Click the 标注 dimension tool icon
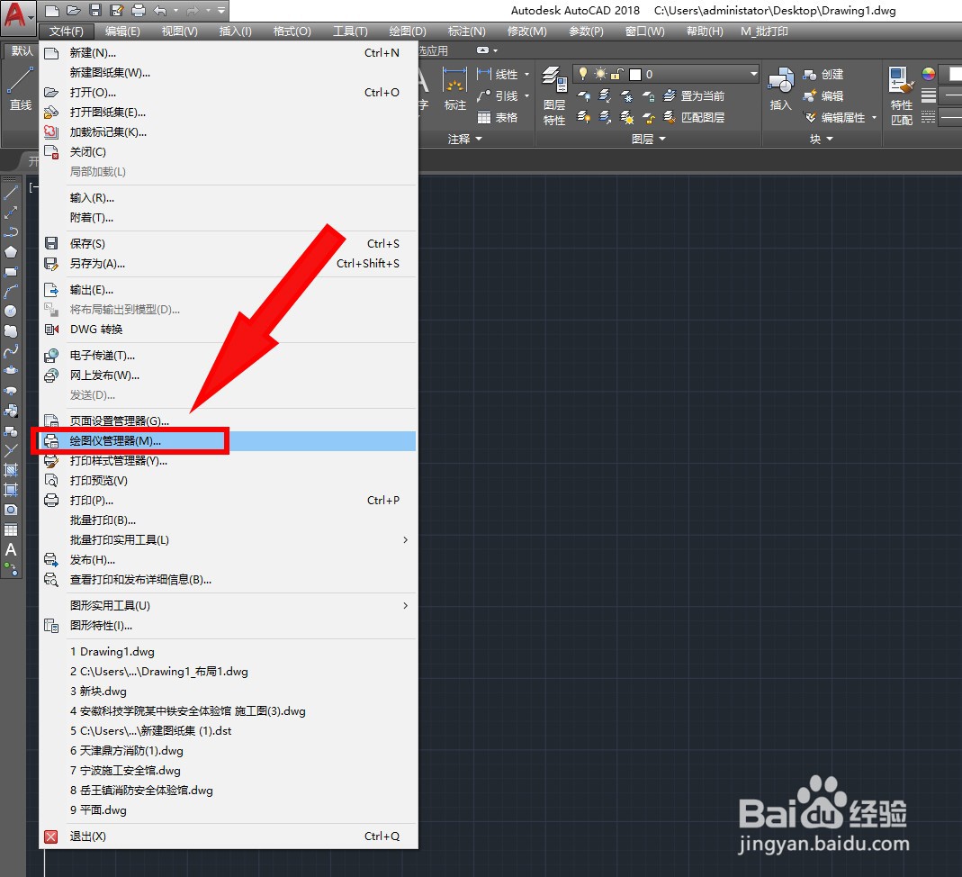Screen dimensions: 962x877 pyautogui.click(x=454, y=89)
